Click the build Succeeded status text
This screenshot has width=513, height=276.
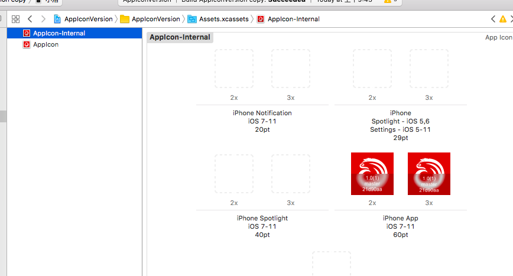click(287, 1)
